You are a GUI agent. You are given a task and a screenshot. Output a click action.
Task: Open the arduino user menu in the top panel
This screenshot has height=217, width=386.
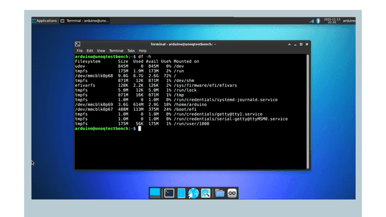(349, 21)
